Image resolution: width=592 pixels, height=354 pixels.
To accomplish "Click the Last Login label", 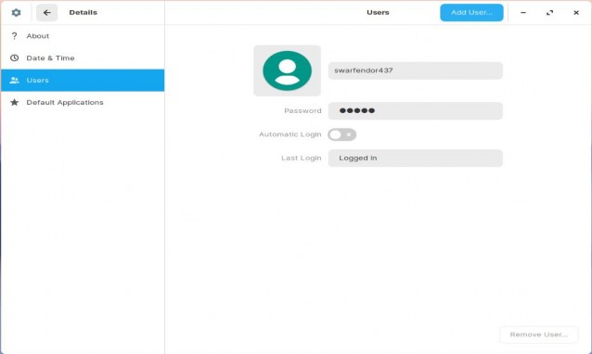I will 302,158.
